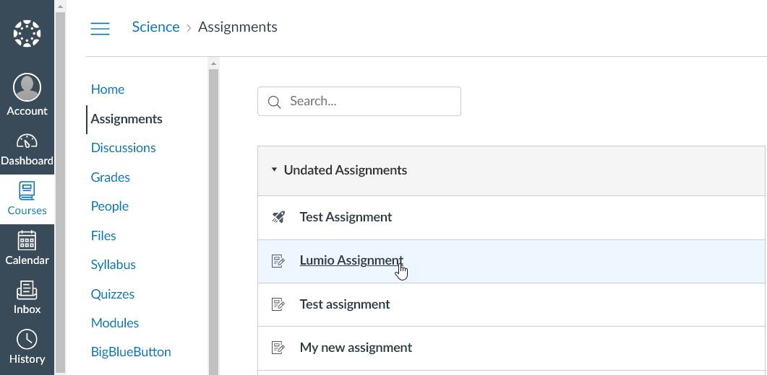Open the History clock icon
767x375 pixels.
click(27, 340)
